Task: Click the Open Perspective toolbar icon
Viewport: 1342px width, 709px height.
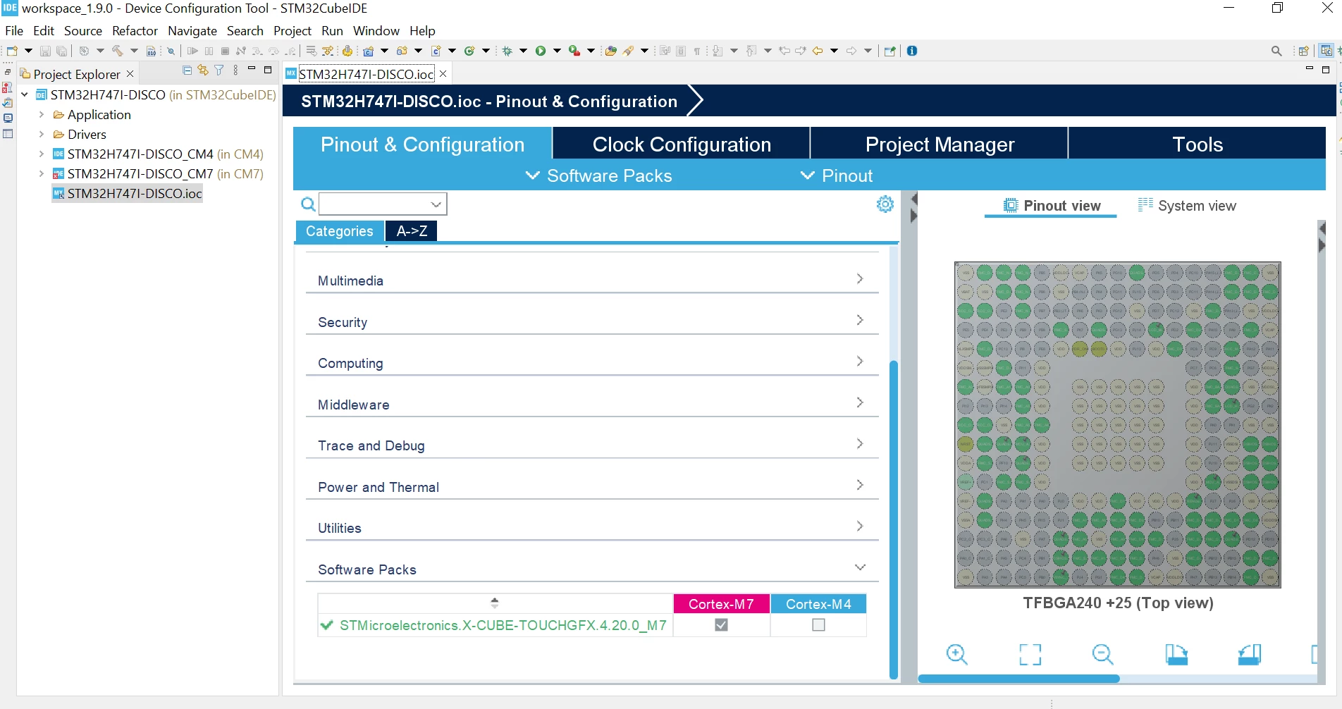Action: [1303, 51]
